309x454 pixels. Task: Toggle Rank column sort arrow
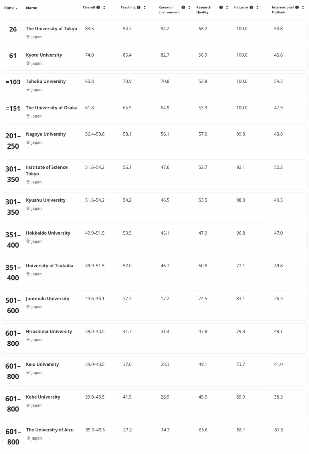17,8
